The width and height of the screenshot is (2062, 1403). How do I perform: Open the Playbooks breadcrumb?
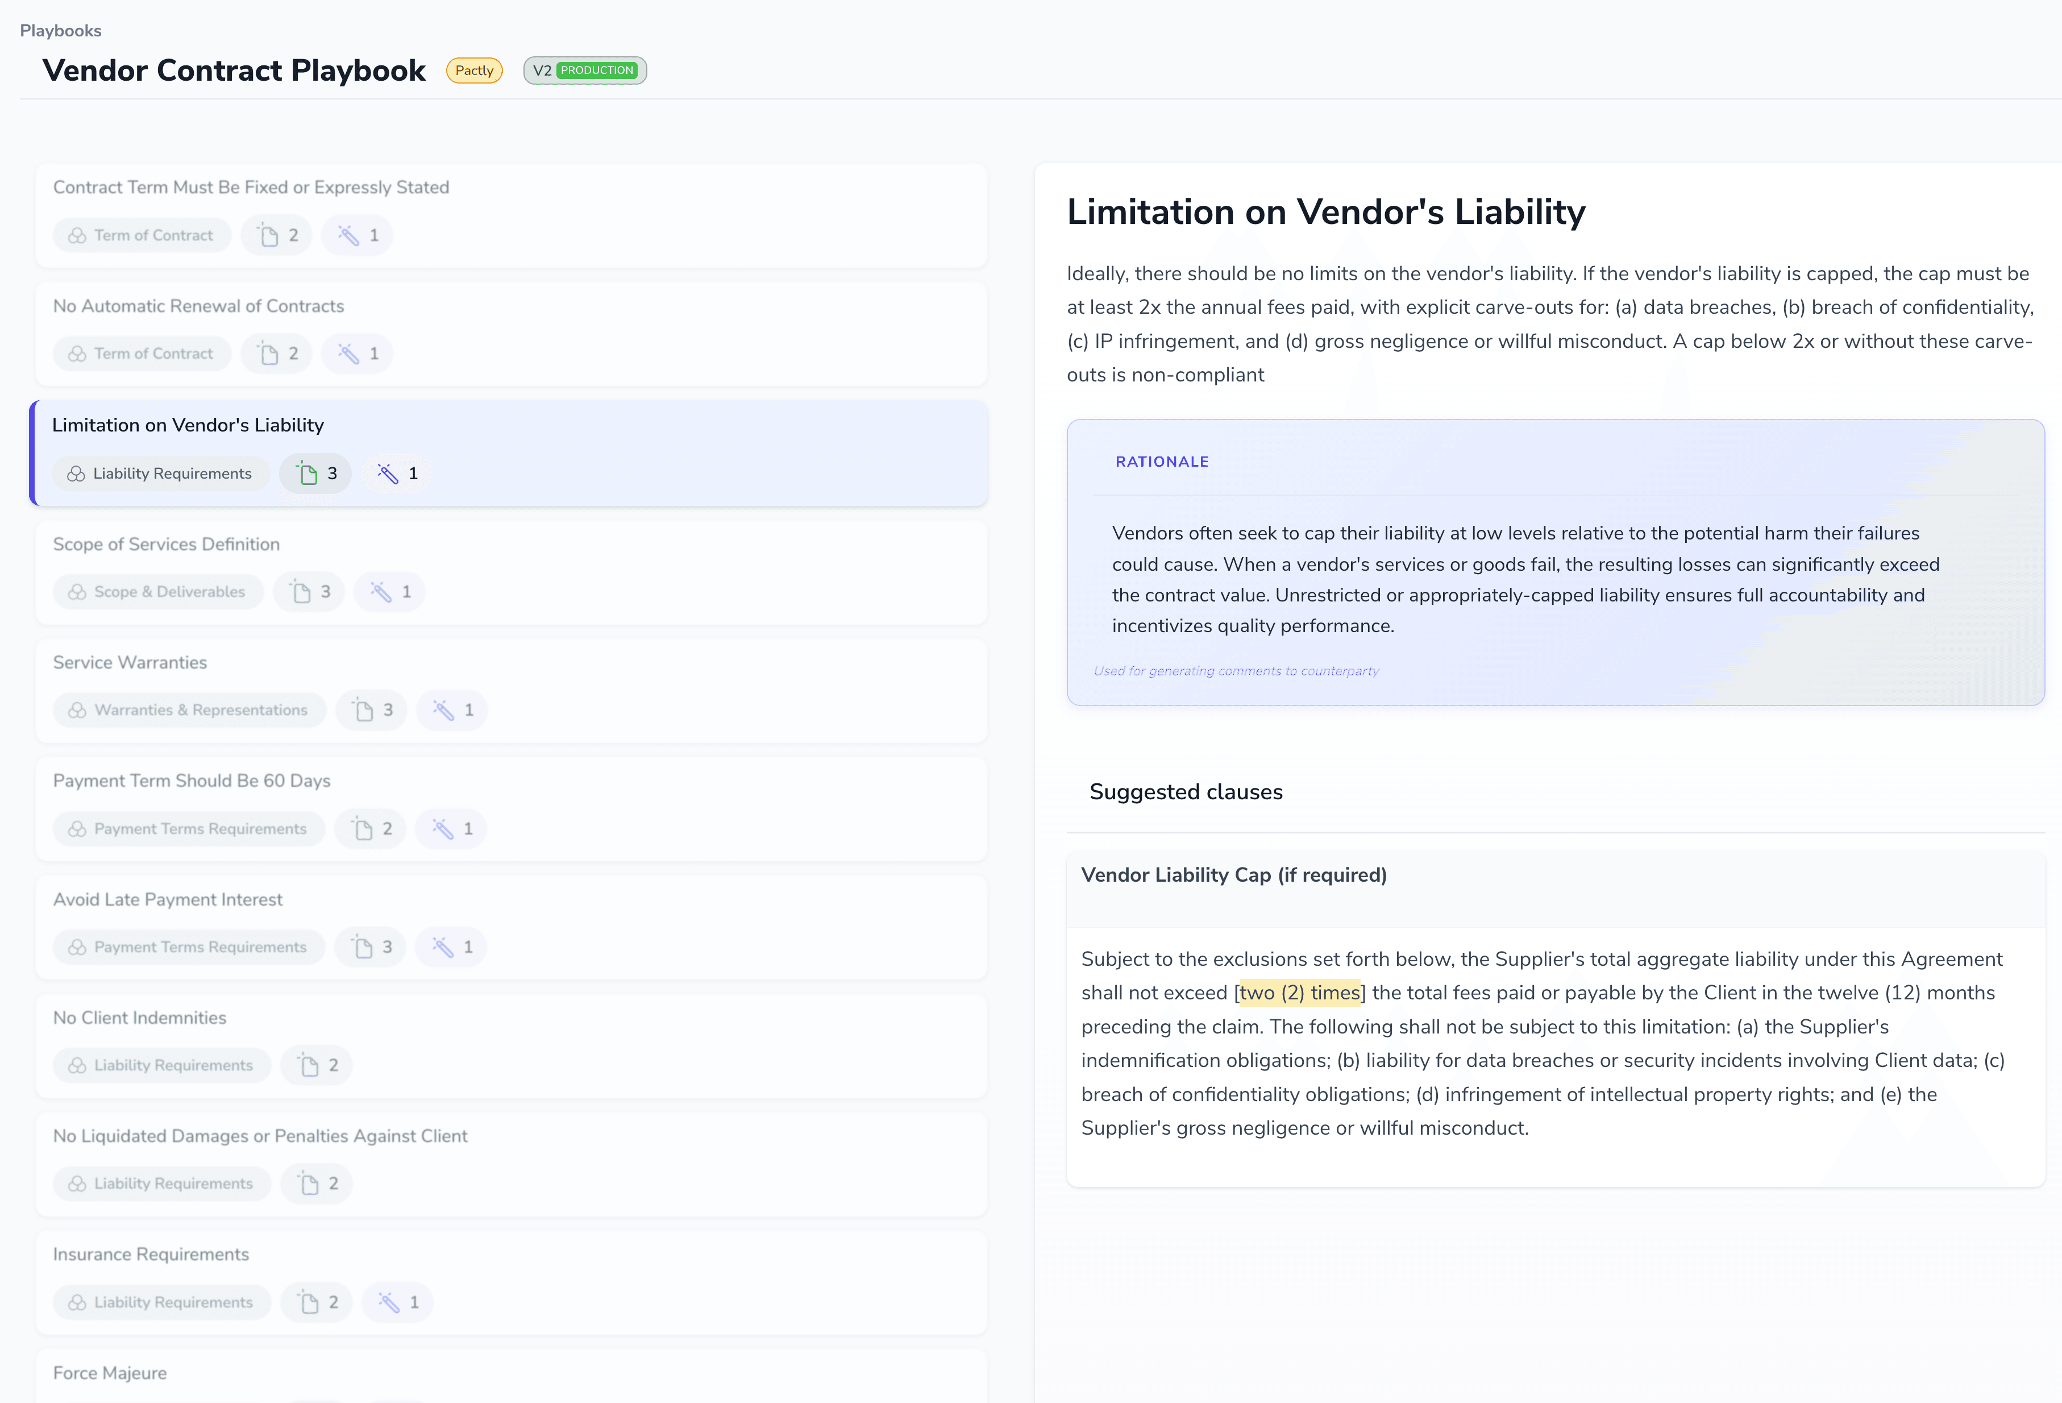coord(60,30)
